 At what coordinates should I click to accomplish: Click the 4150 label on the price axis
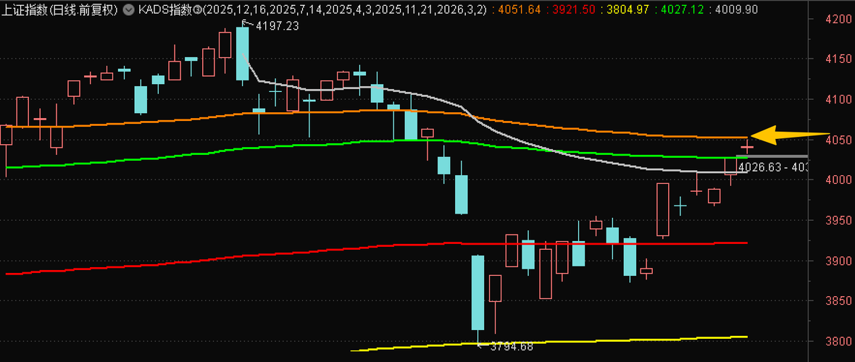tap(838, 59)
